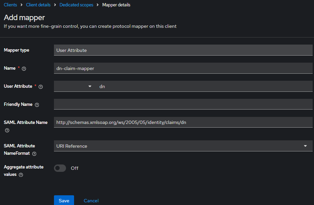Screen dimensions: 314x205
Task: Show help for SAML Attribute NameFormat
Action: pos(34,154)
